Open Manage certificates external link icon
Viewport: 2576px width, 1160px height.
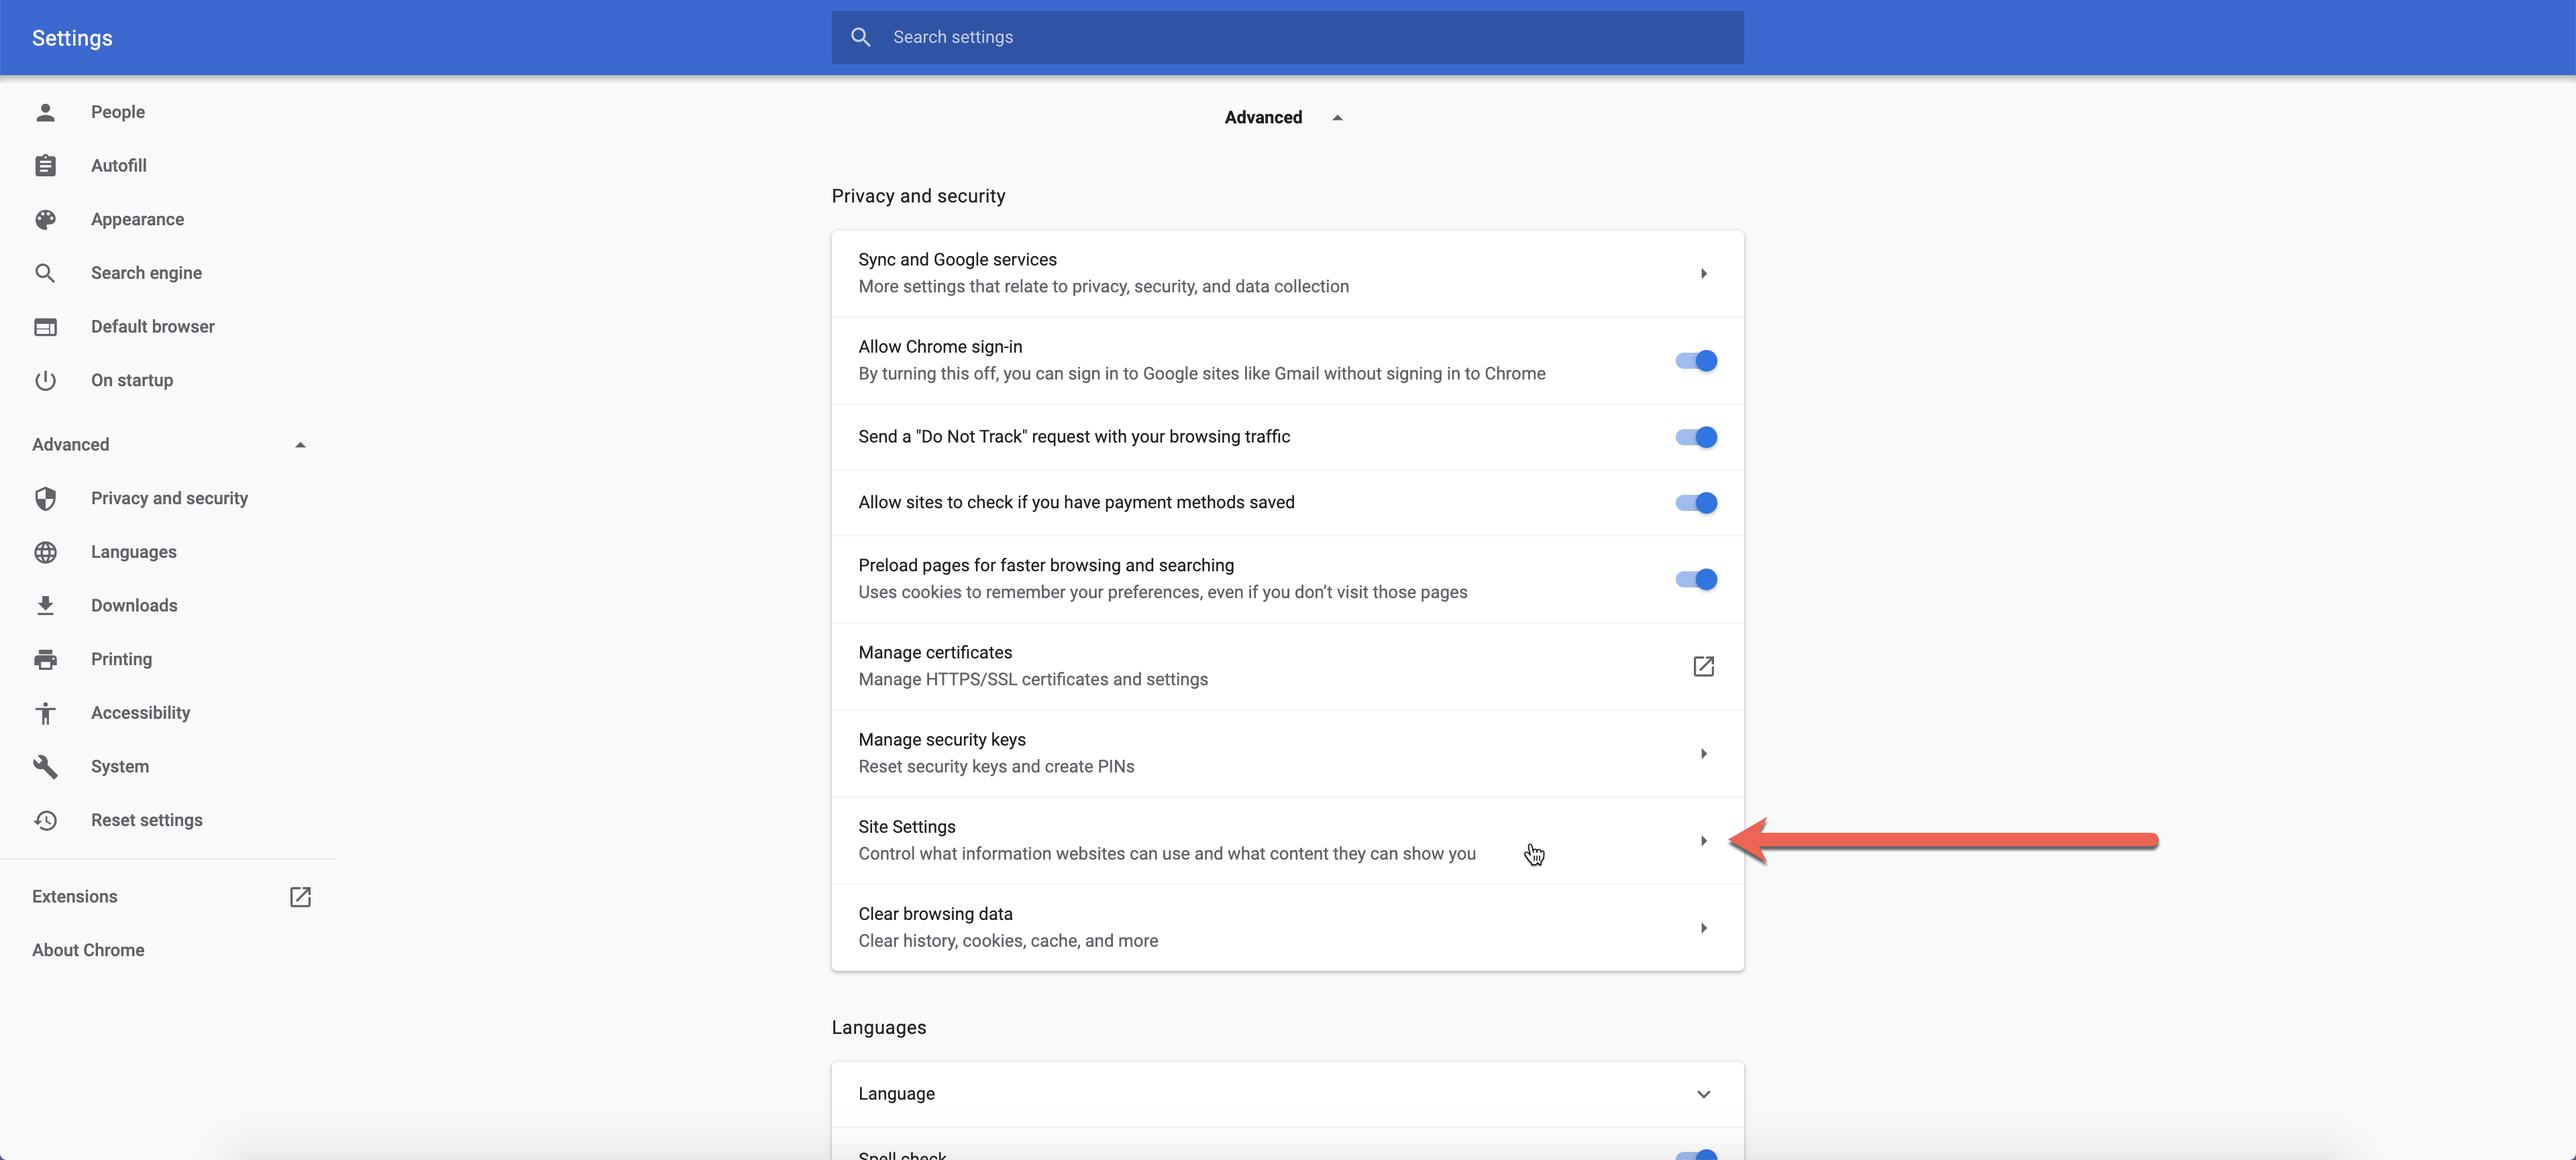[1703, 666]
